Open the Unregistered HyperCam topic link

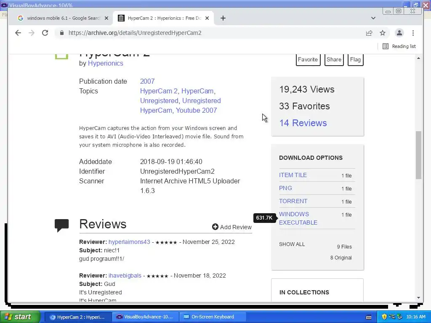point(180,106)
